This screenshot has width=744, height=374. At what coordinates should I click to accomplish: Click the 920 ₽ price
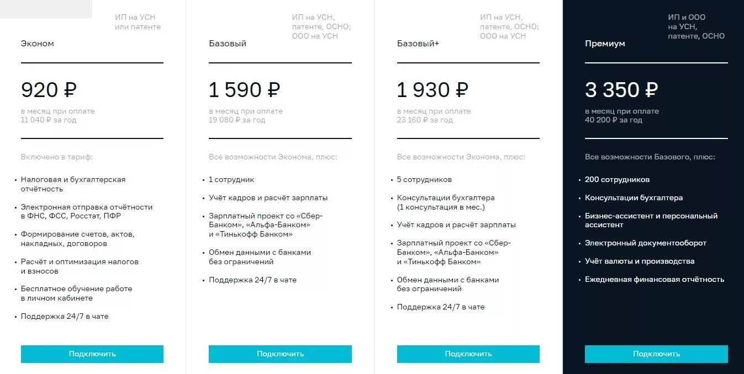(x=49, y=90)
